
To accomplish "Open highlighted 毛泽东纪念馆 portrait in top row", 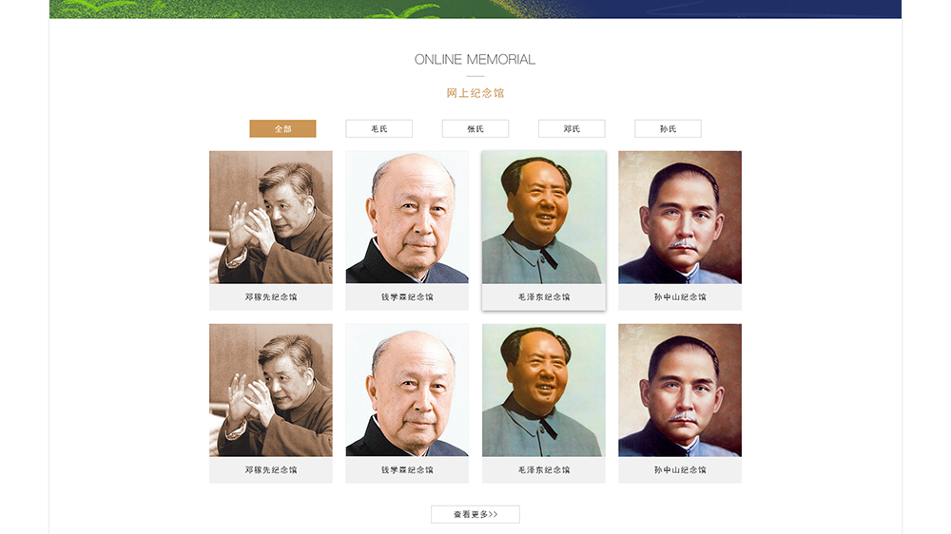I will [x=543, y=217].
